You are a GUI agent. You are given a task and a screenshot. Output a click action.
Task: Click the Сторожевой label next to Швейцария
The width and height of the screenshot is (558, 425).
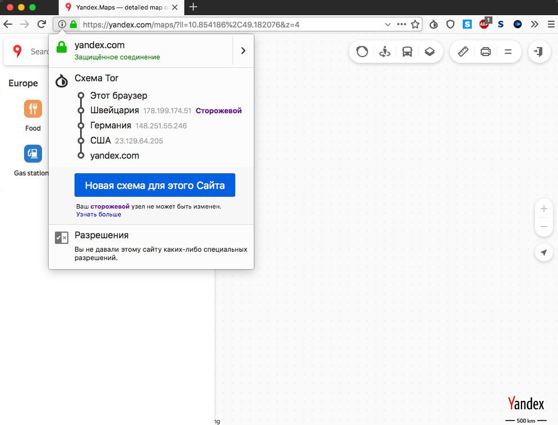pos(218,110)
